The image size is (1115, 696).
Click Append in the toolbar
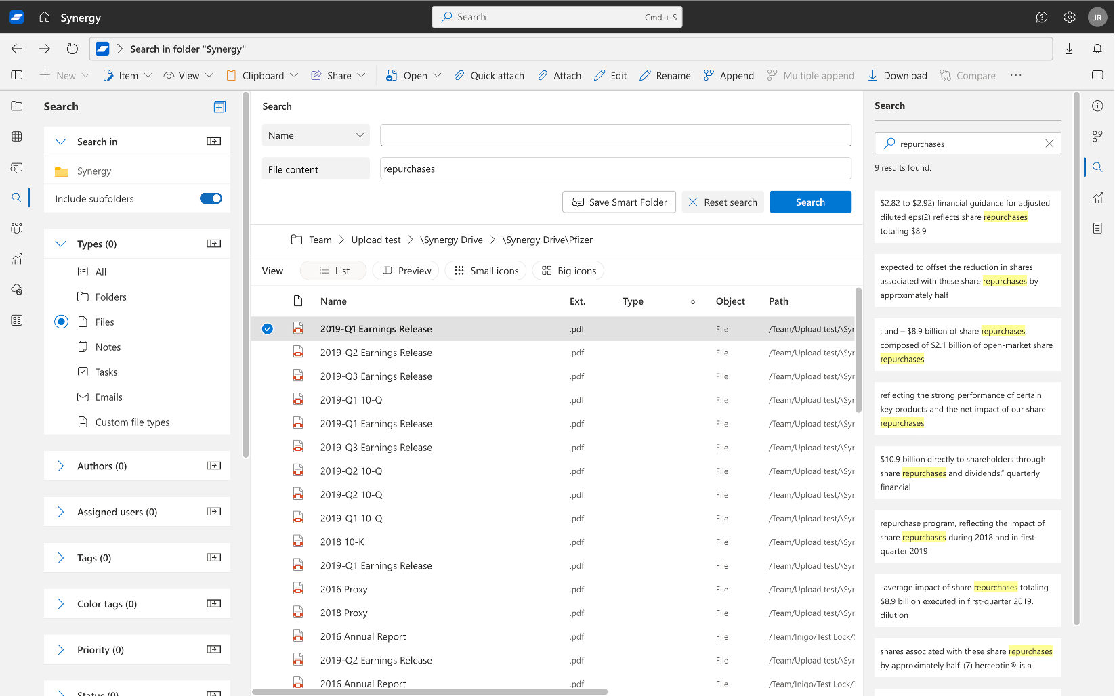tap(728, 75)
